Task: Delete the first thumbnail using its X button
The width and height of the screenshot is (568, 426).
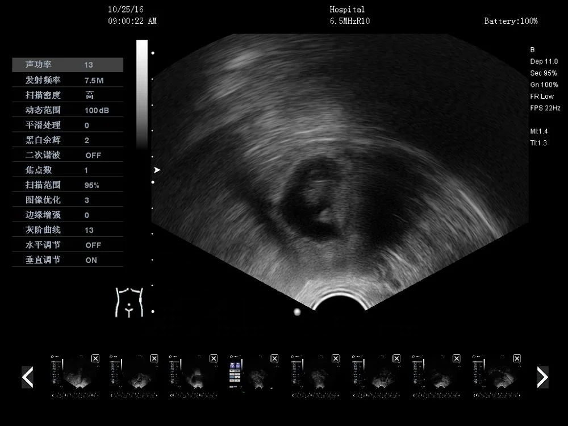Action: tap(95, 358)
